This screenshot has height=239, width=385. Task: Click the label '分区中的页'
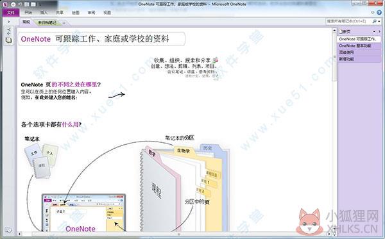tap(197, 202)
